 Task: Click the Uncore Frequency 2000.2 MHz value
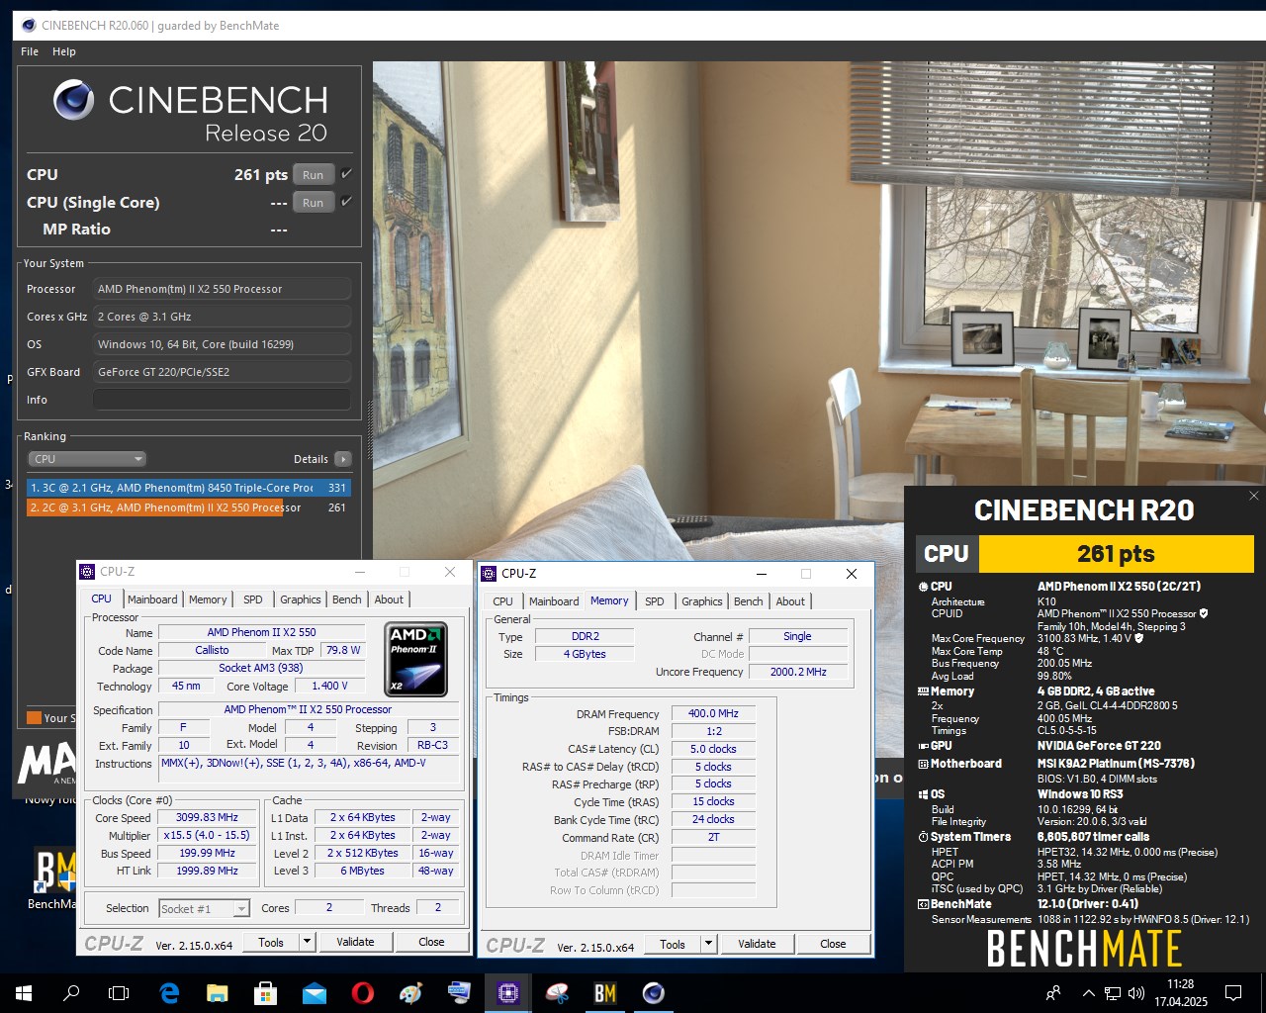pyautogui.click(x=798, y=672)
